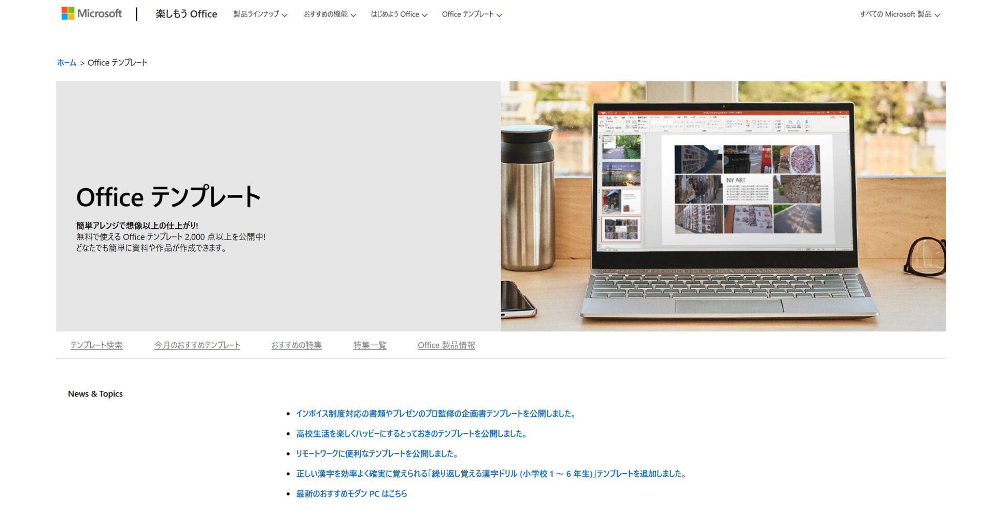
Task: Switch to 今月のおすすめテンプレート
Action: pyautogui.click(x=197, y=345)
